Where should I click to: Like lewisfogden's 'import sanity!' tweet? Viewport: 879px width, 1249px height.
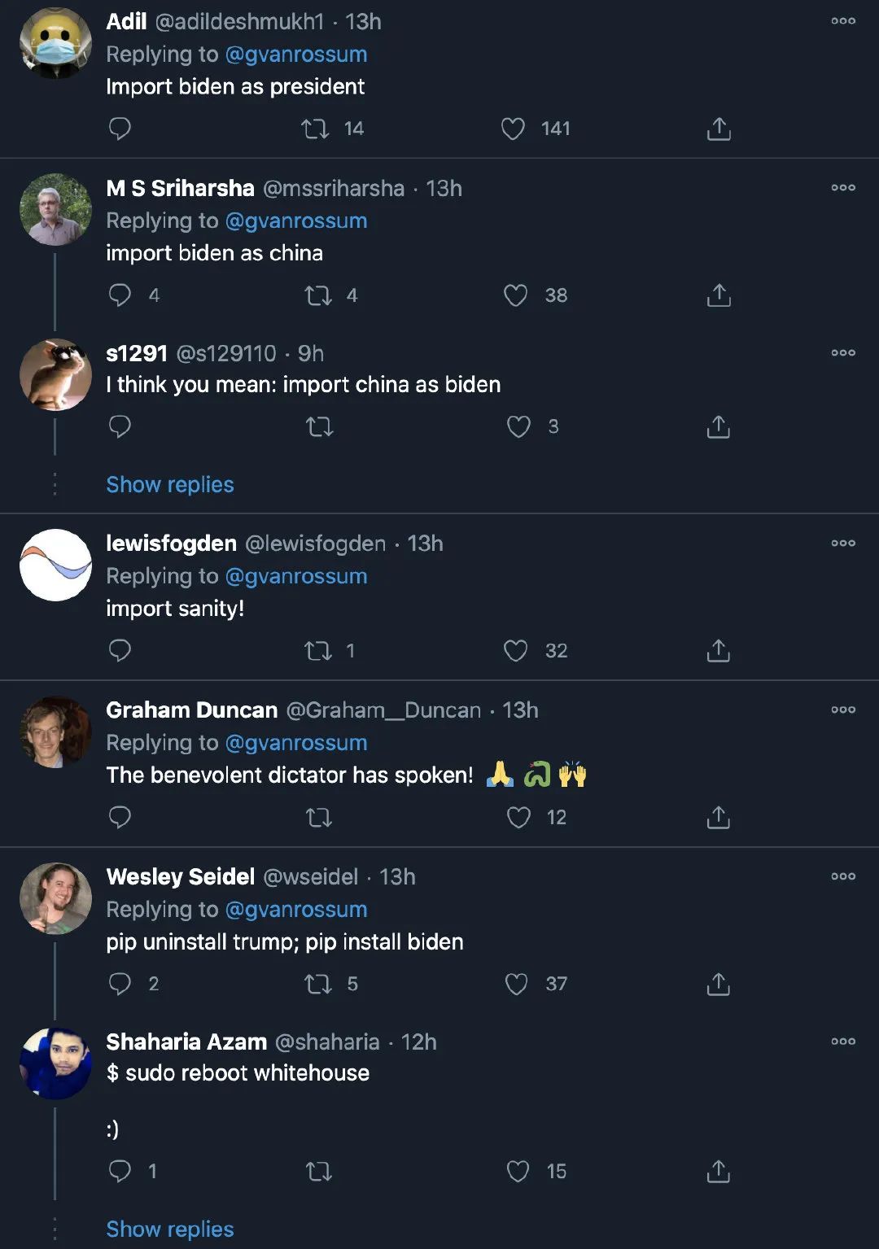tap(515, 651)
